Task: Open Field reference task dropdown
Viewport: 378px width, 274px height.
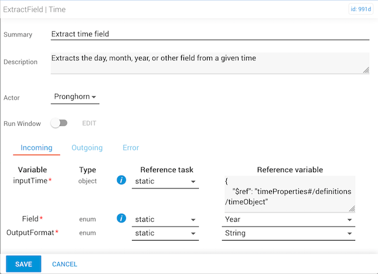Action: (x=165, y=220)
